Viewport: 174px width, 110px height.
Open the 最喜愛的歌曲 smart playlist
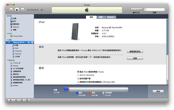tap(17, 82)
